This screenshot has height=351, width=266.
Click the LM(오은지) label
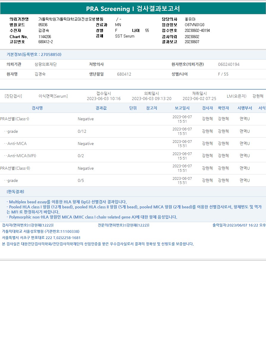237,96
